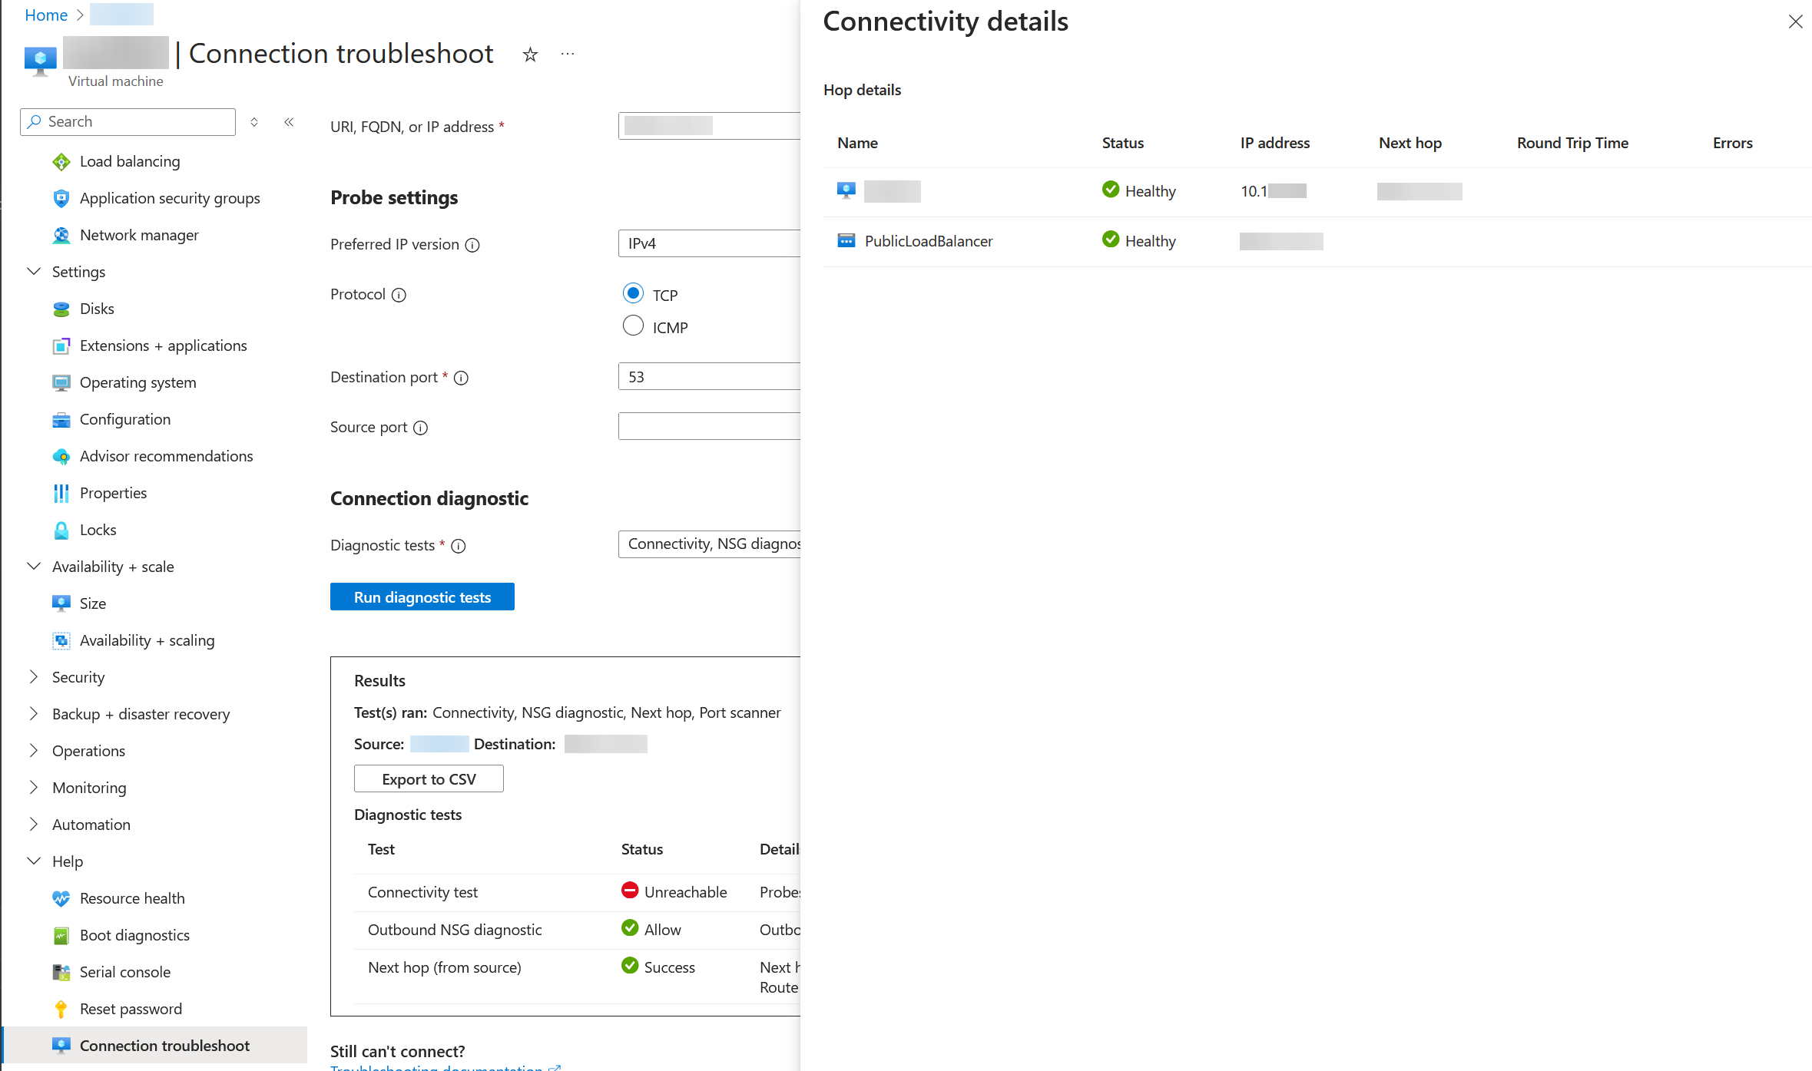This screenshot has width=1812, height=1071.
Task: Open the Disks settings
Action: point(96,309)
